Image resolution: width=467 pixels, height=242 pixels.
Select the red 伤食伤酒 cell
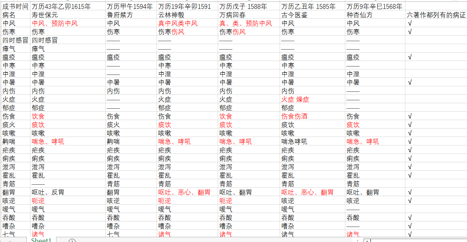313,116
